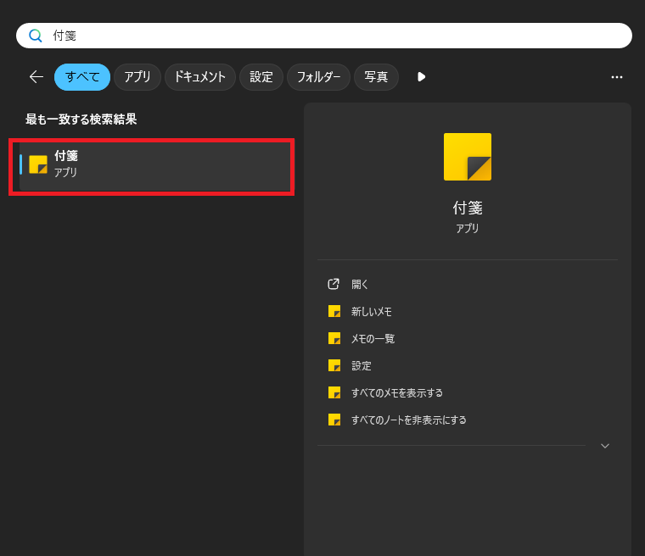Collapse the action list with the chevron

click(x=604, y=446)
